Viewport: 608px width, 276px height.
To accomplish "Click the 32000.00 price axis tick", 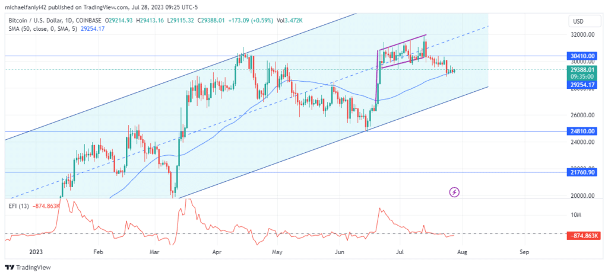I will tap(582, 34).
